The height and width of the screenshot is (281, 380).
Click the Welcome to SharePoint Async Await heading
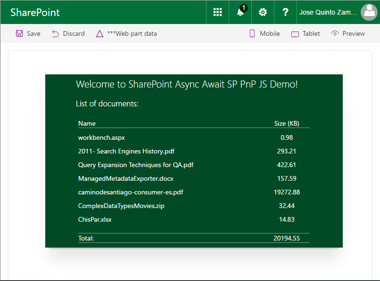pos(187,84)
